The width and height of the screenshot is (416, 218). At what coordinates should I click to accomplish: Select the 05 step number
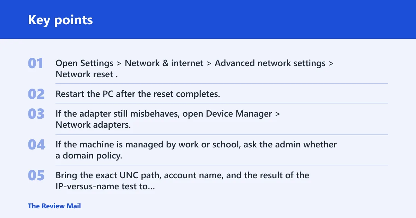(36, 176)
